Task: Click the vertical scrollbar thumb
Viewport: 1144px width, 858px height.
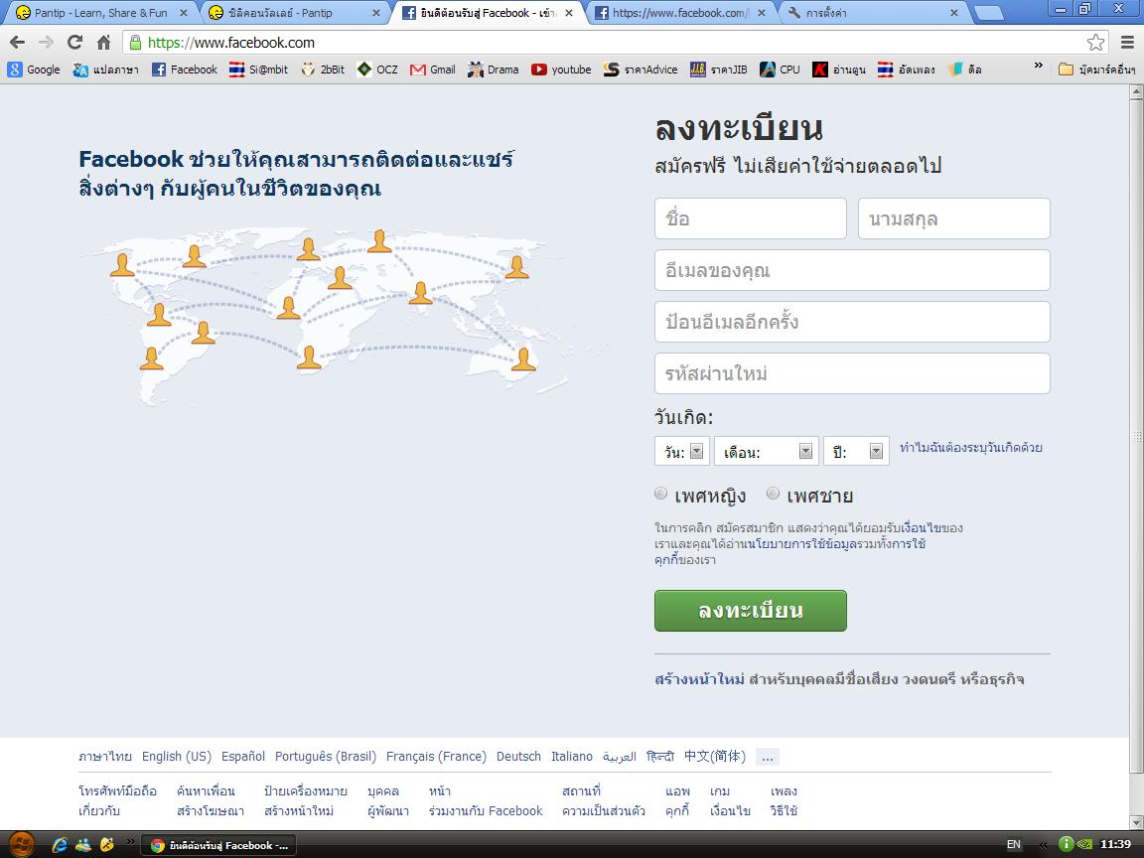Action: (x=1136, y=436)
